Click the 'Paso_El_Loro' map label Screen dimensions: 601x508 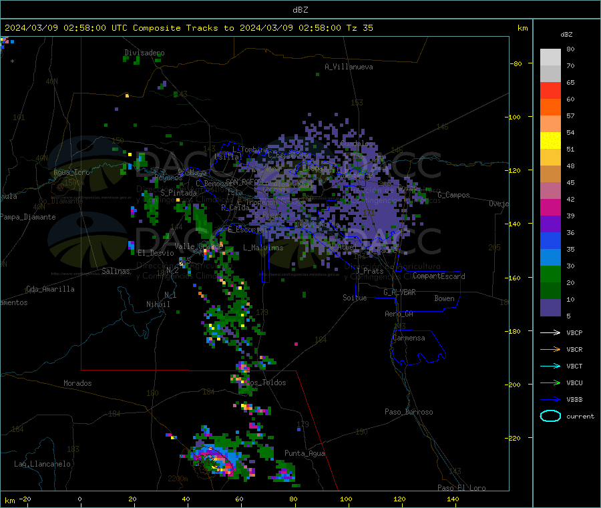tap(461, 488)
